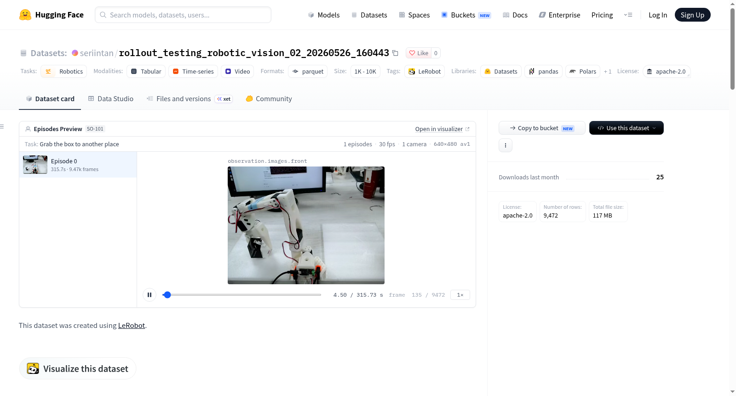Open Spaces from the top navigation
Viewport: 736px width, 396px height.
tap(414, 15)
